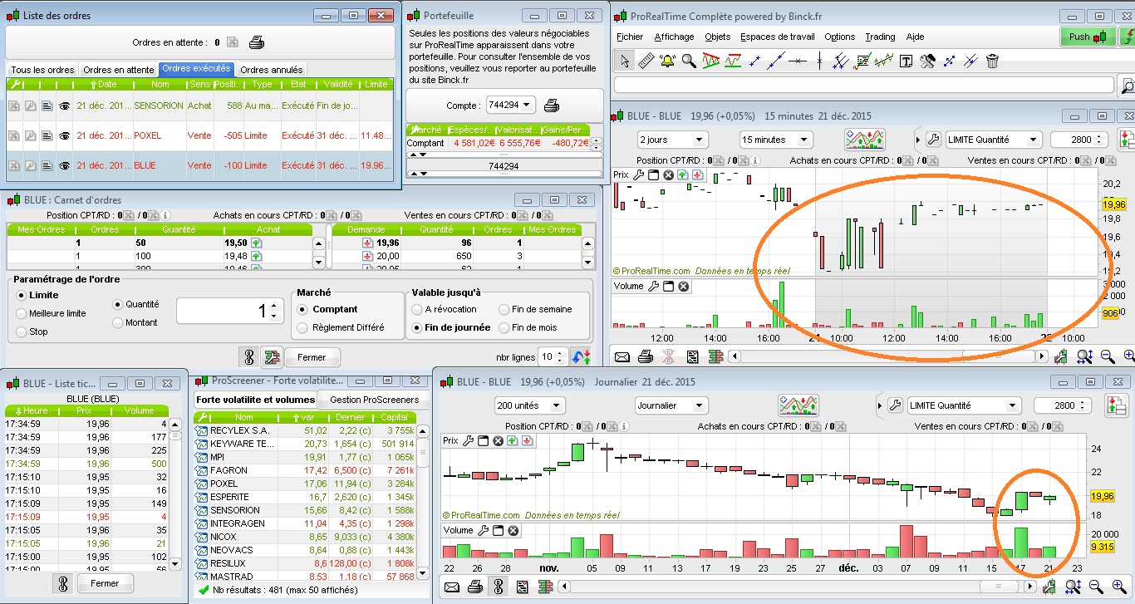
Task: Click the green buy arrow next to 19,50
Action: point(257,243)
